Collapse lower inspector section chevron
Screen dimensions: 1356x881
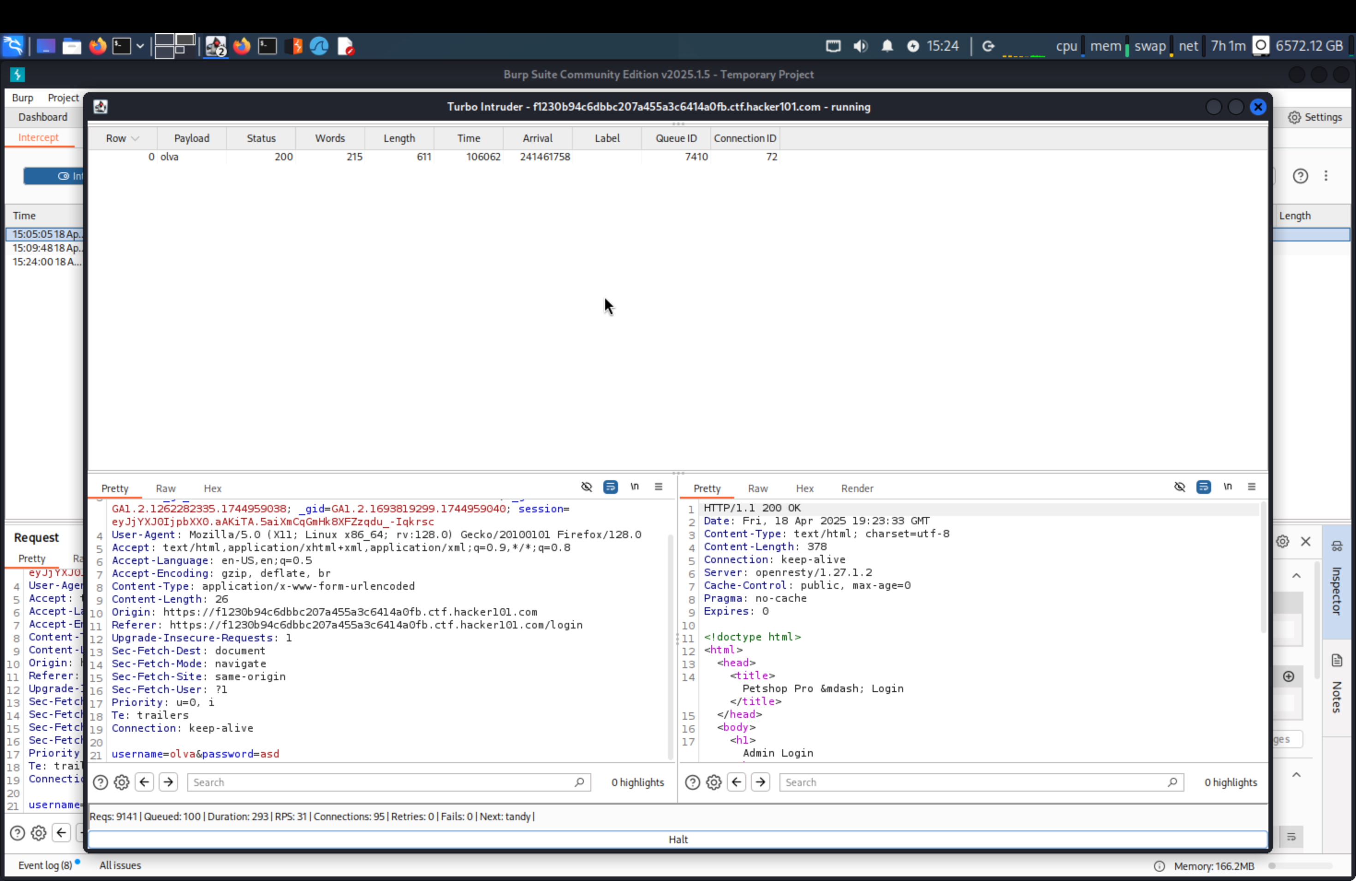tap(1296, 775)
